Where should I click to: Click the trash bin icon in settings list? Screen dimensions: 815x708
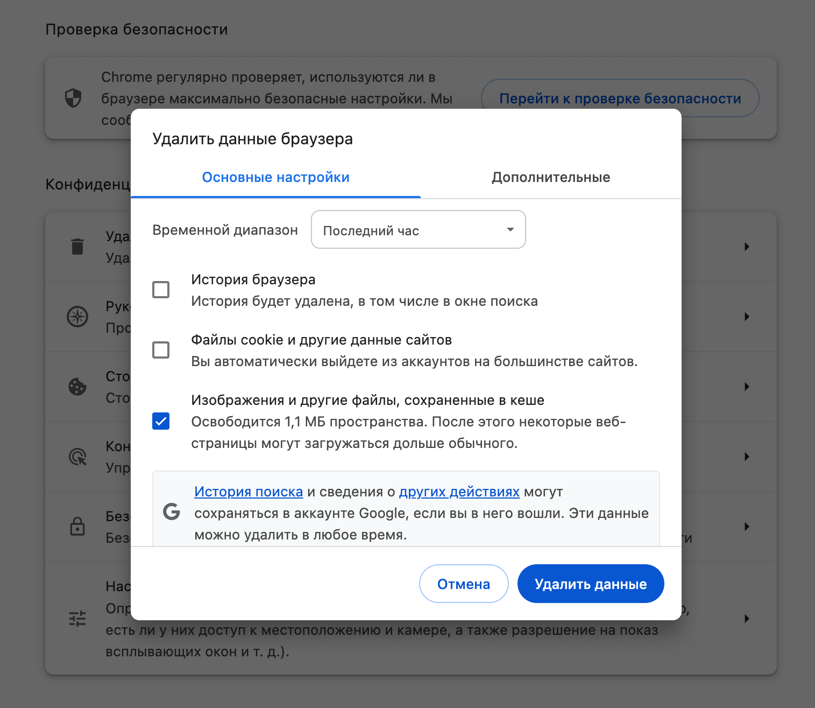pos(78,247)
